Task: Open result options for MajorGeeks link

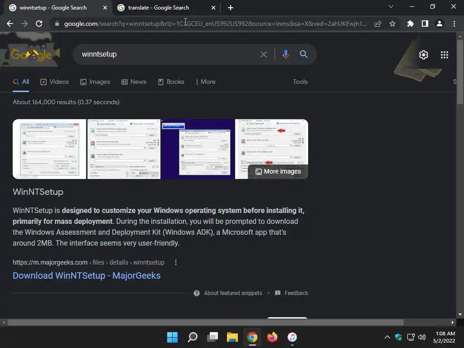Action: pos(176,262)
